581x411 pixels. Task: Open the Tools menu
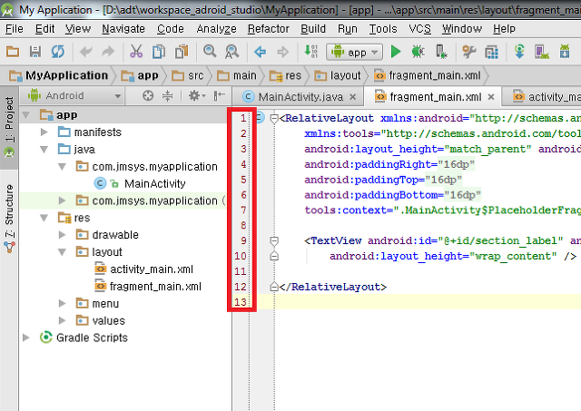point(383,29)
